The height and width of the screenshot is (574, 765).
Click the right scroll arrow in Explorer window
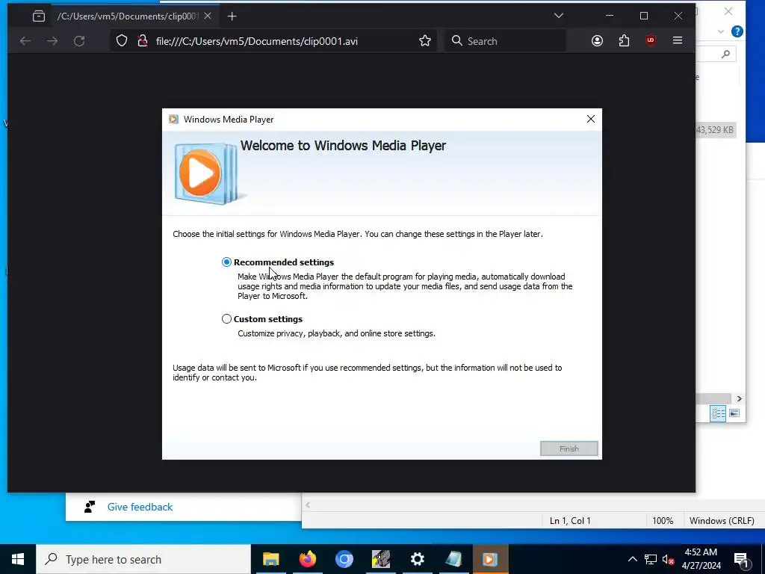[739, 399]
